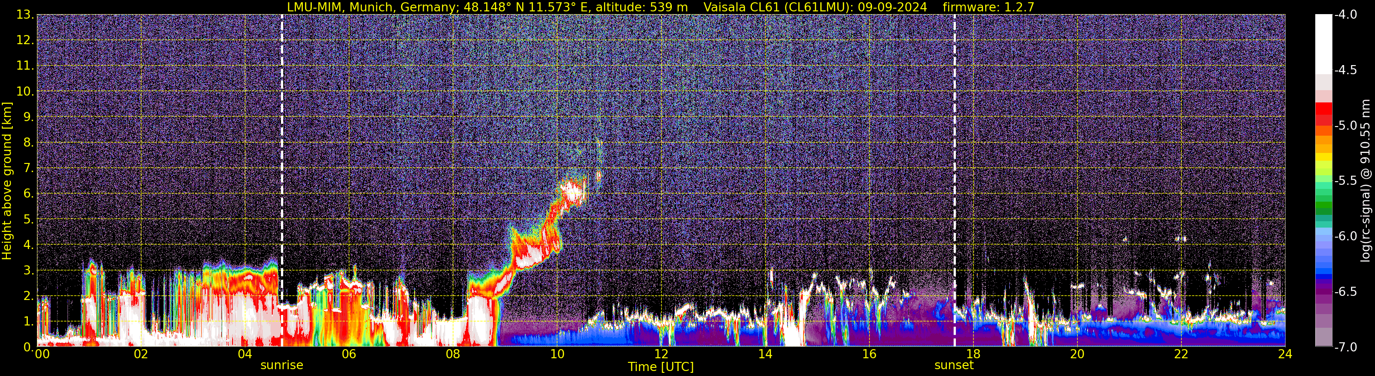This screenshot has width=1375, height=376.
Task: Click the '-5.5' colorbar tick label
Action: click(x=1345, y=181)
